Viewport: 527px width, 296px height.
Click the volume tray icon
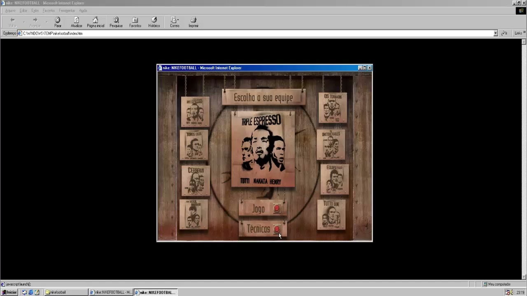511,292
